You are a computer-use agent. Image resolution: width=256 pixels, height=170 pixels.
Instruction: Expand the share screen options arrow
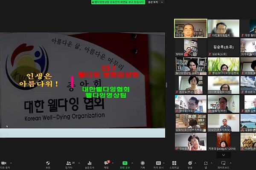pyautogui.click(x=132, y=163)
